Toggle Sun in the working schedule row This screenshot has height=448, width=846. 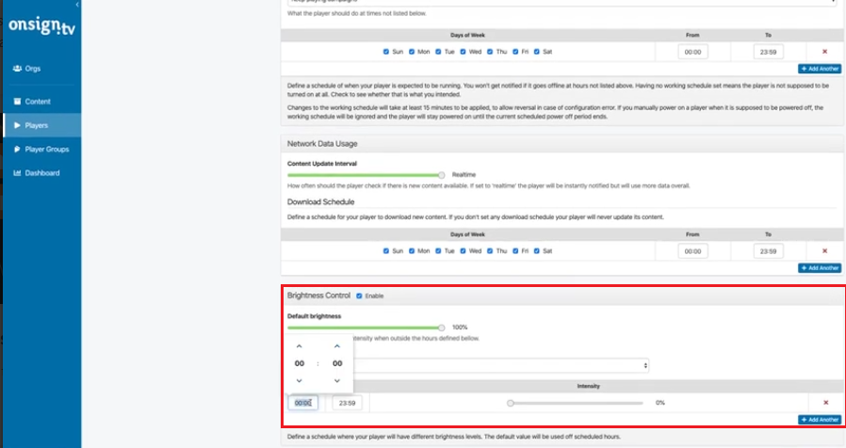tap(385, 52)
